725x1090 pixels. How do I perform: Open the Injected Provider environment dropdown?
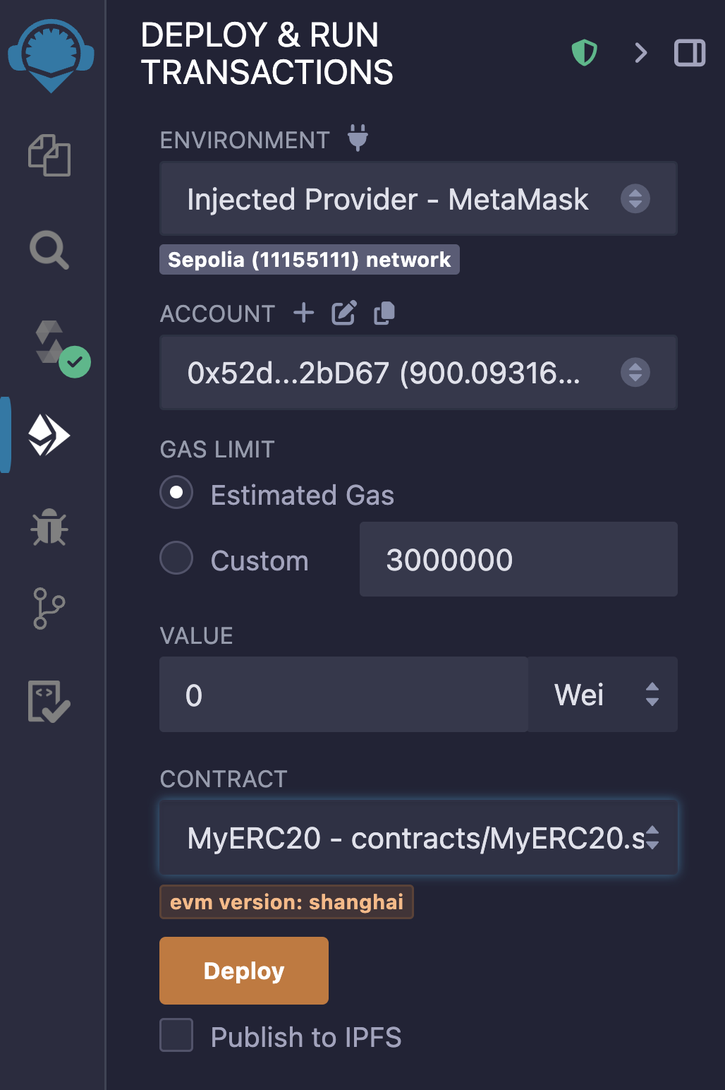418,199
